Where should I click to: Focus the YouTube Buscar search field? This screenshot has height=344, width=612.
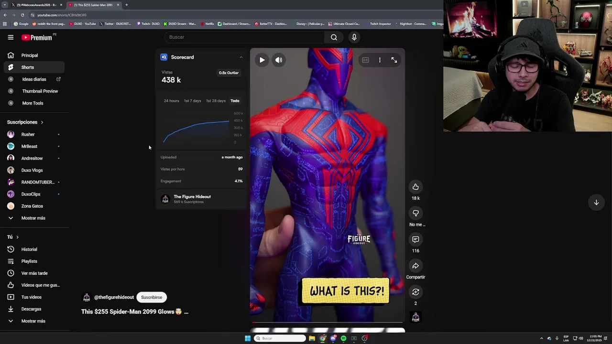pos(244,37)
